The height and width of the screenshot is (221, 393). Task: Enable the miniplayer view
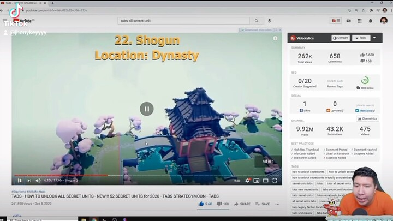(x=257, y=180)
